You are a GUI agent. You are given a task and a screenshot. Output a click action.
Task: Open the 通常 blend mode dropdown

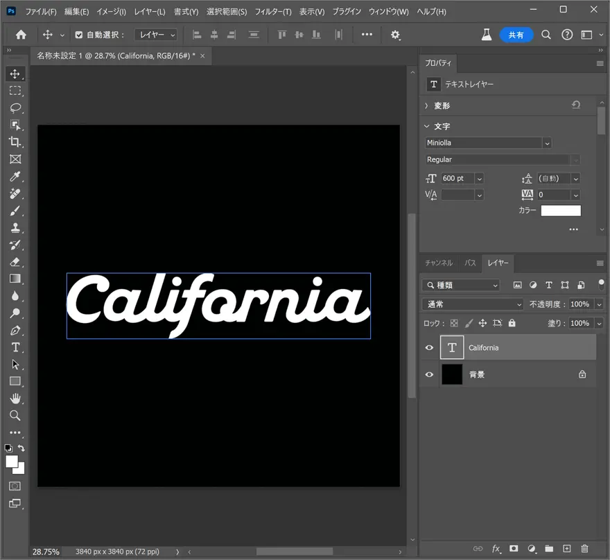click(x=473, y=304)
